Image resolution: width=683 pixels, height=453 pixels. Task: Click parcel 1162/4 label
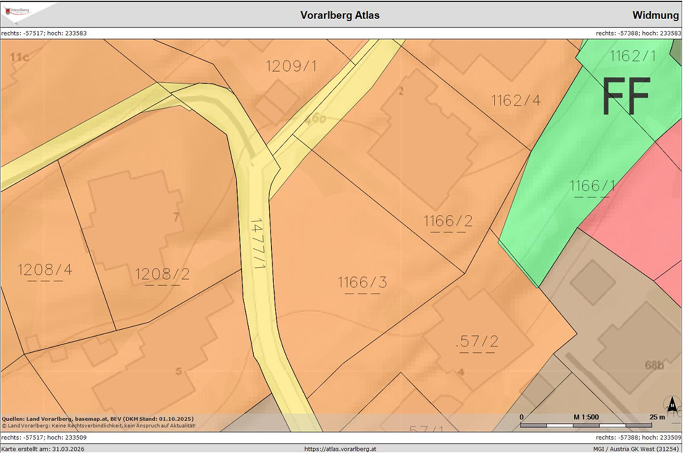(x=516, y=100)
